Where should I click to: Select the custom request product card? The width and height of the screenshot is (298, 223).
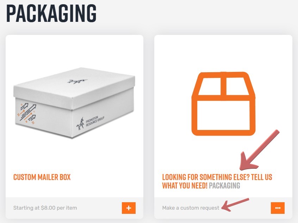click(x=223, y=126)
